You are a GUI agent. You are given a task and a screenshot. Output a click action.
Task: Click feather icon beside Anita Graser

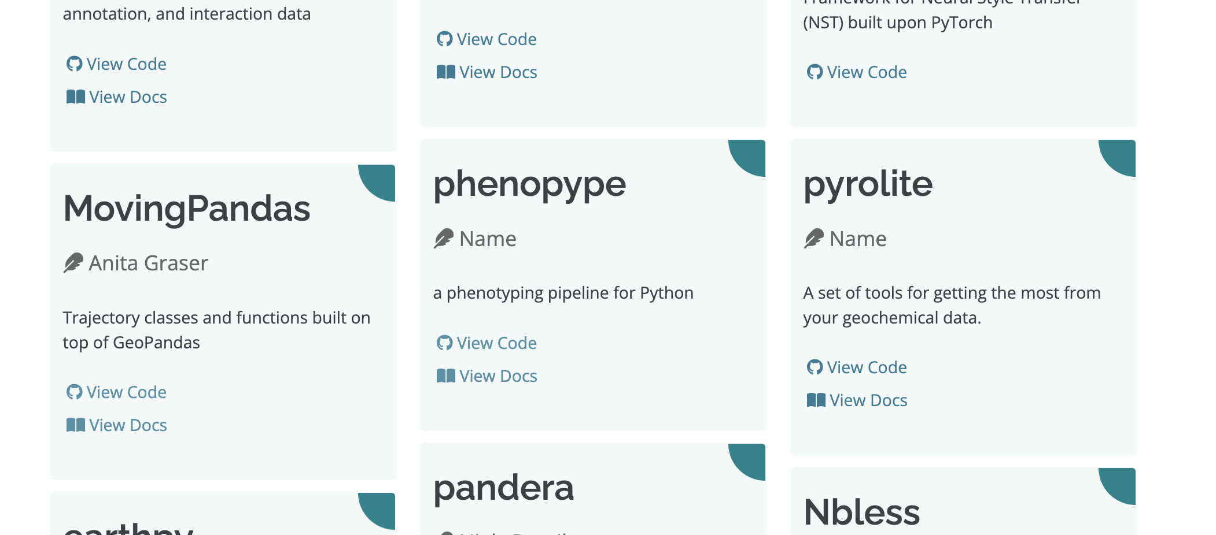pyautogui.click(x=73, y=263)
